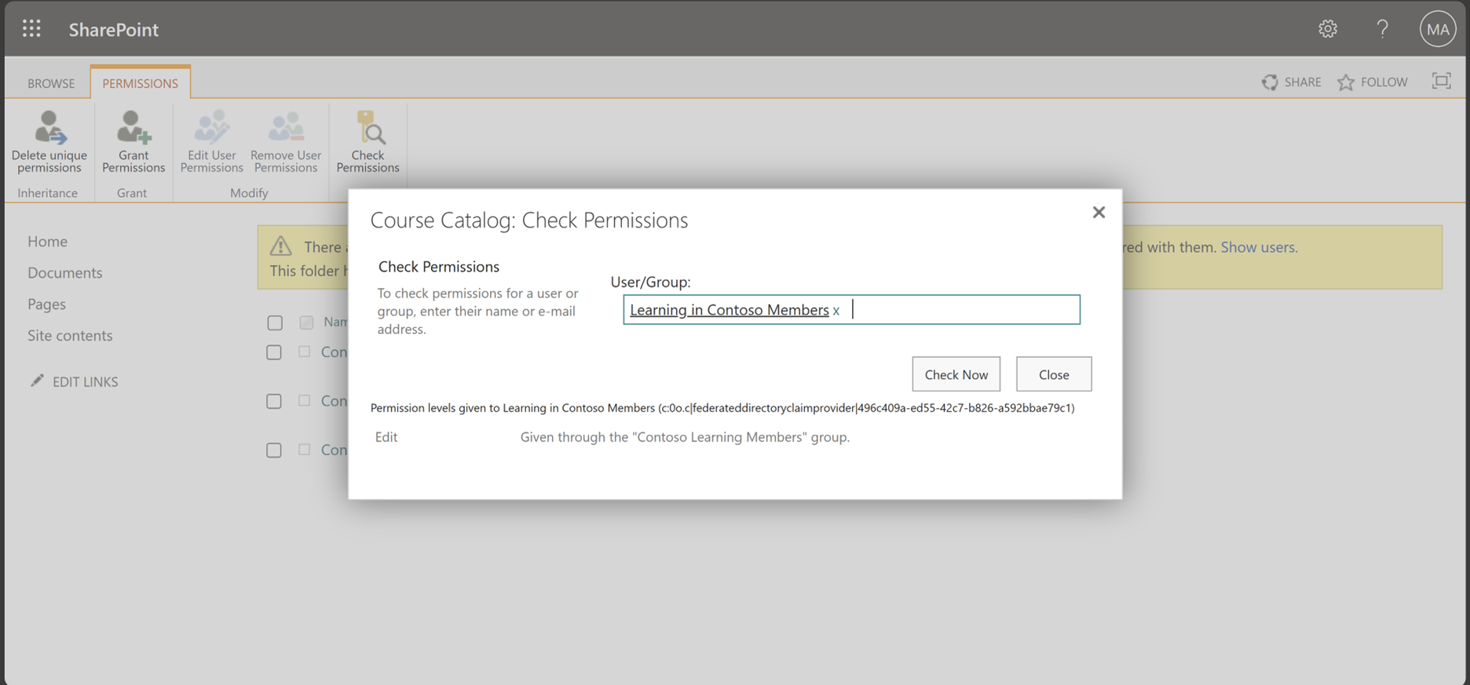This screenshot has height=685, width=1470.
Task: Open Site contents in the left navigation
Action: (70, 336)
